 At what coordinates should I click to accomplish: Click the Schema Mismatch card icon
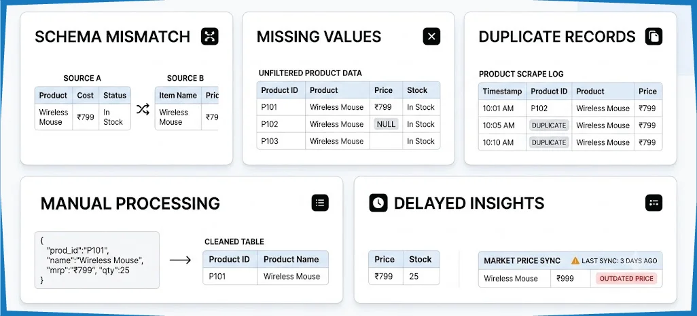[x=209, y=37]
